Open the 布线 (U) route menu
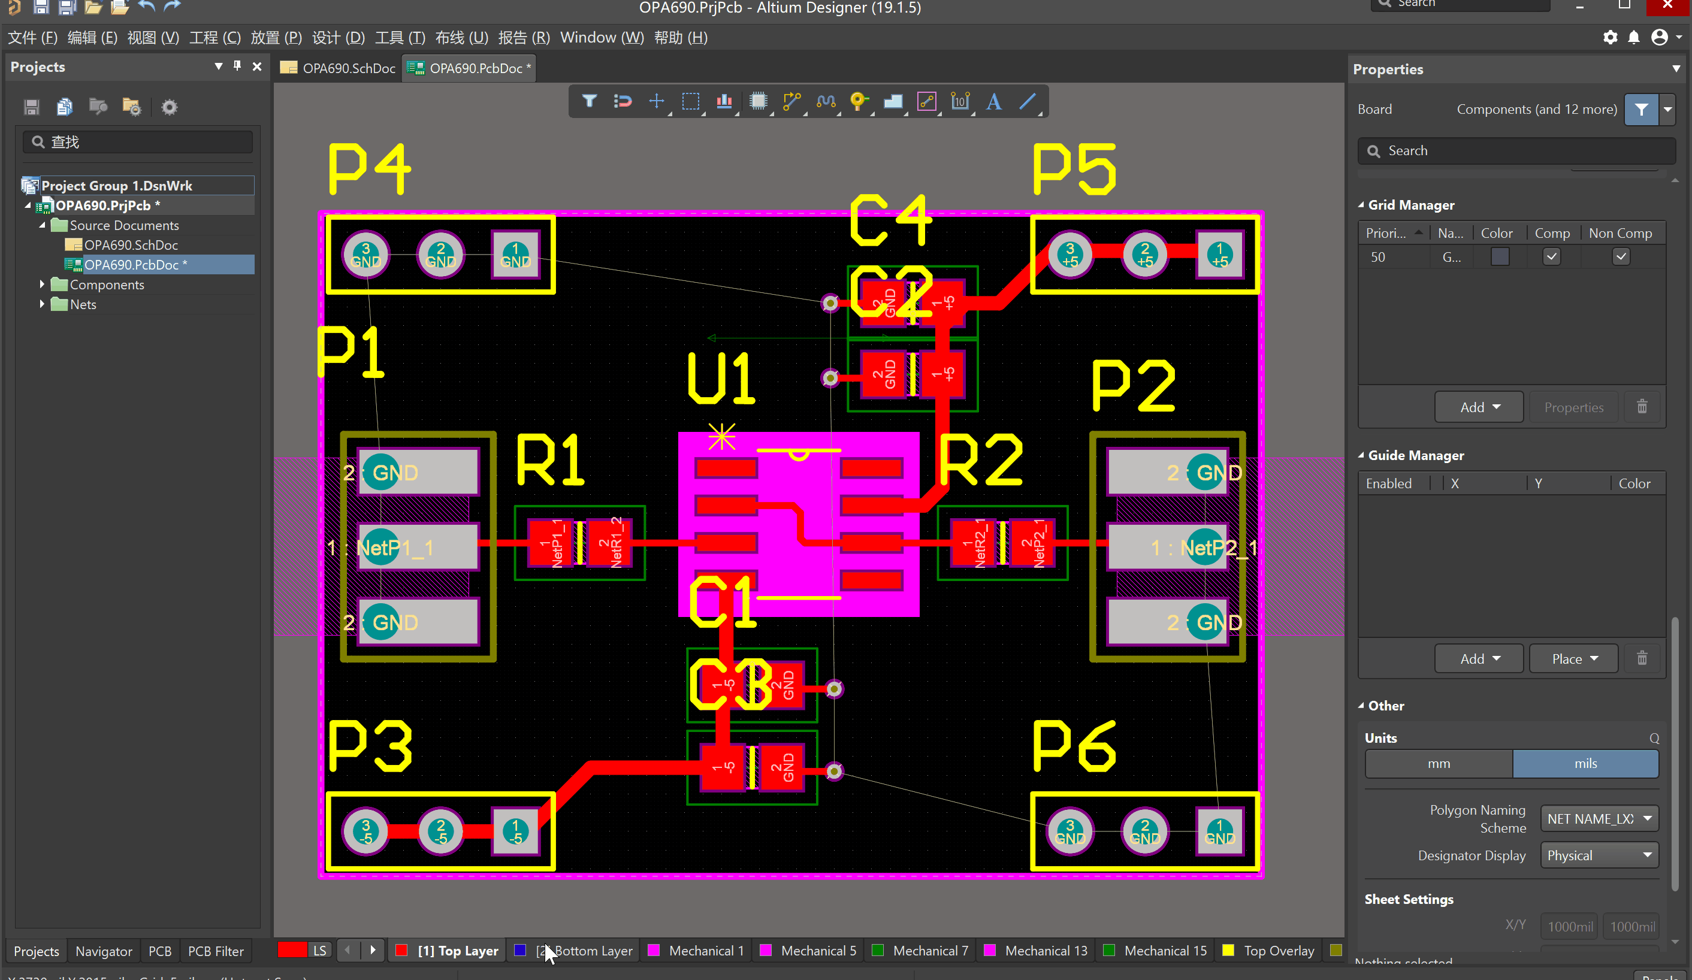This screenshot has height=980, width=1692. point(461,38)
